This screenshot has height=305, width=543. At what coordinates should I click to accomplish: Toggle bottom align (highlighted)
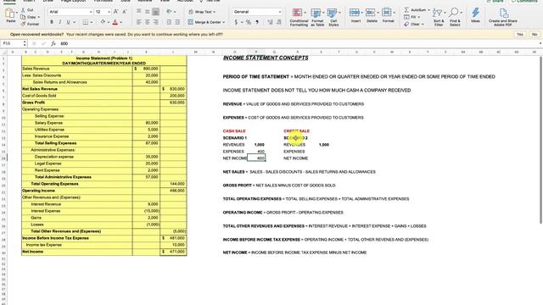(155, 12)
